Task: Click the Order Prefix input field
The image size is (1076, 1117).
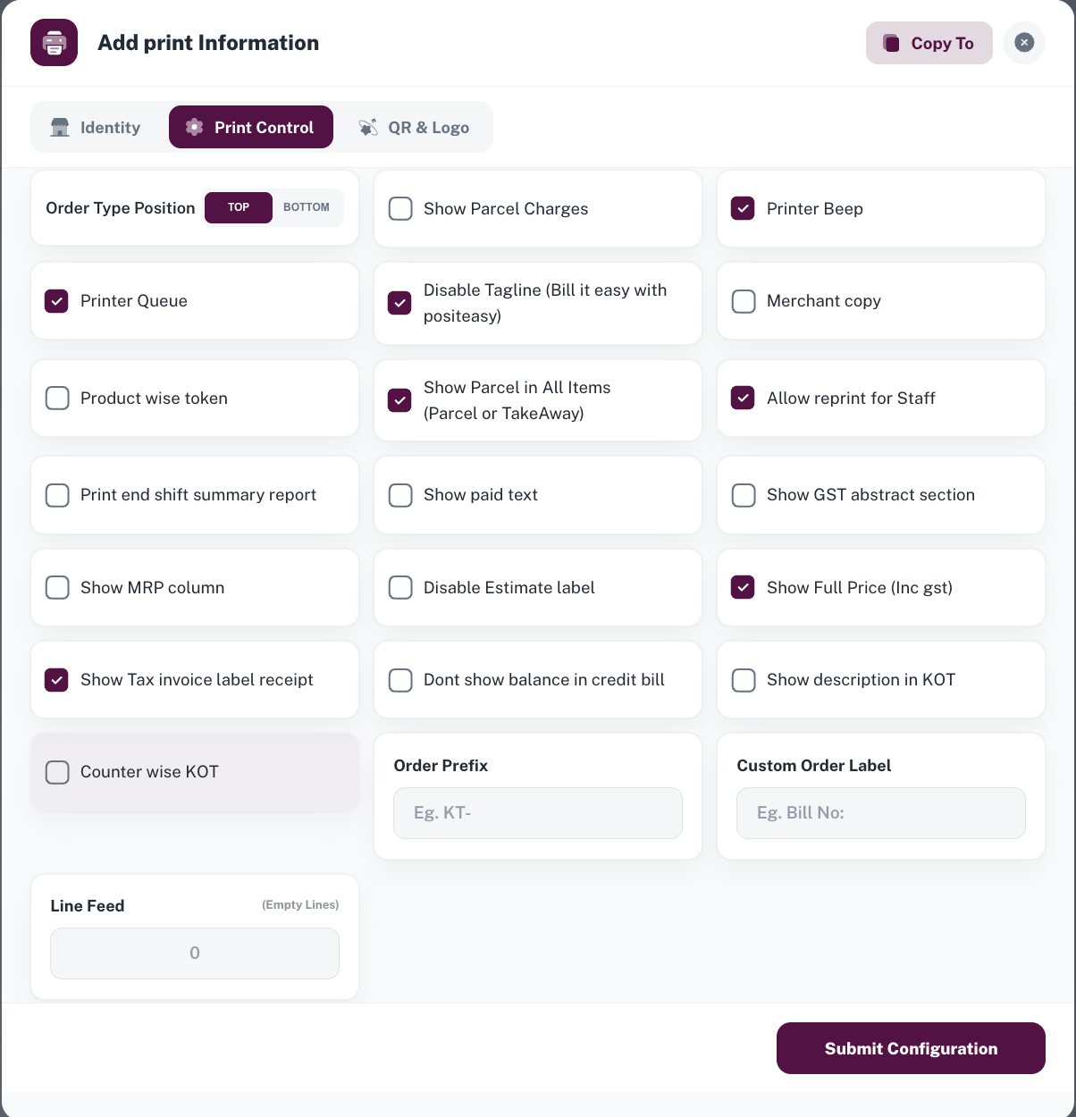Action: pos(537,813)
